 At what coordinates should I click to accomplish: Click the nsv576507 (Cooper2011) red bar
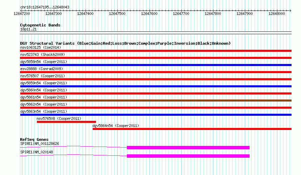(x=156, y=79)
